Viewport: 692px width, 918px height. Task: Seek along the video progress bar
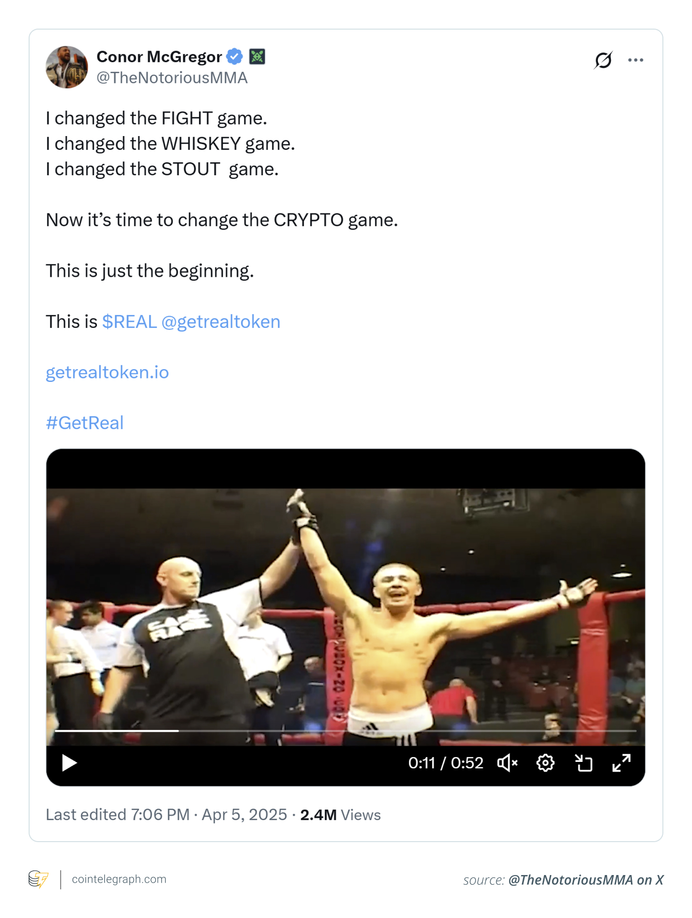click(x=346, y=731)
